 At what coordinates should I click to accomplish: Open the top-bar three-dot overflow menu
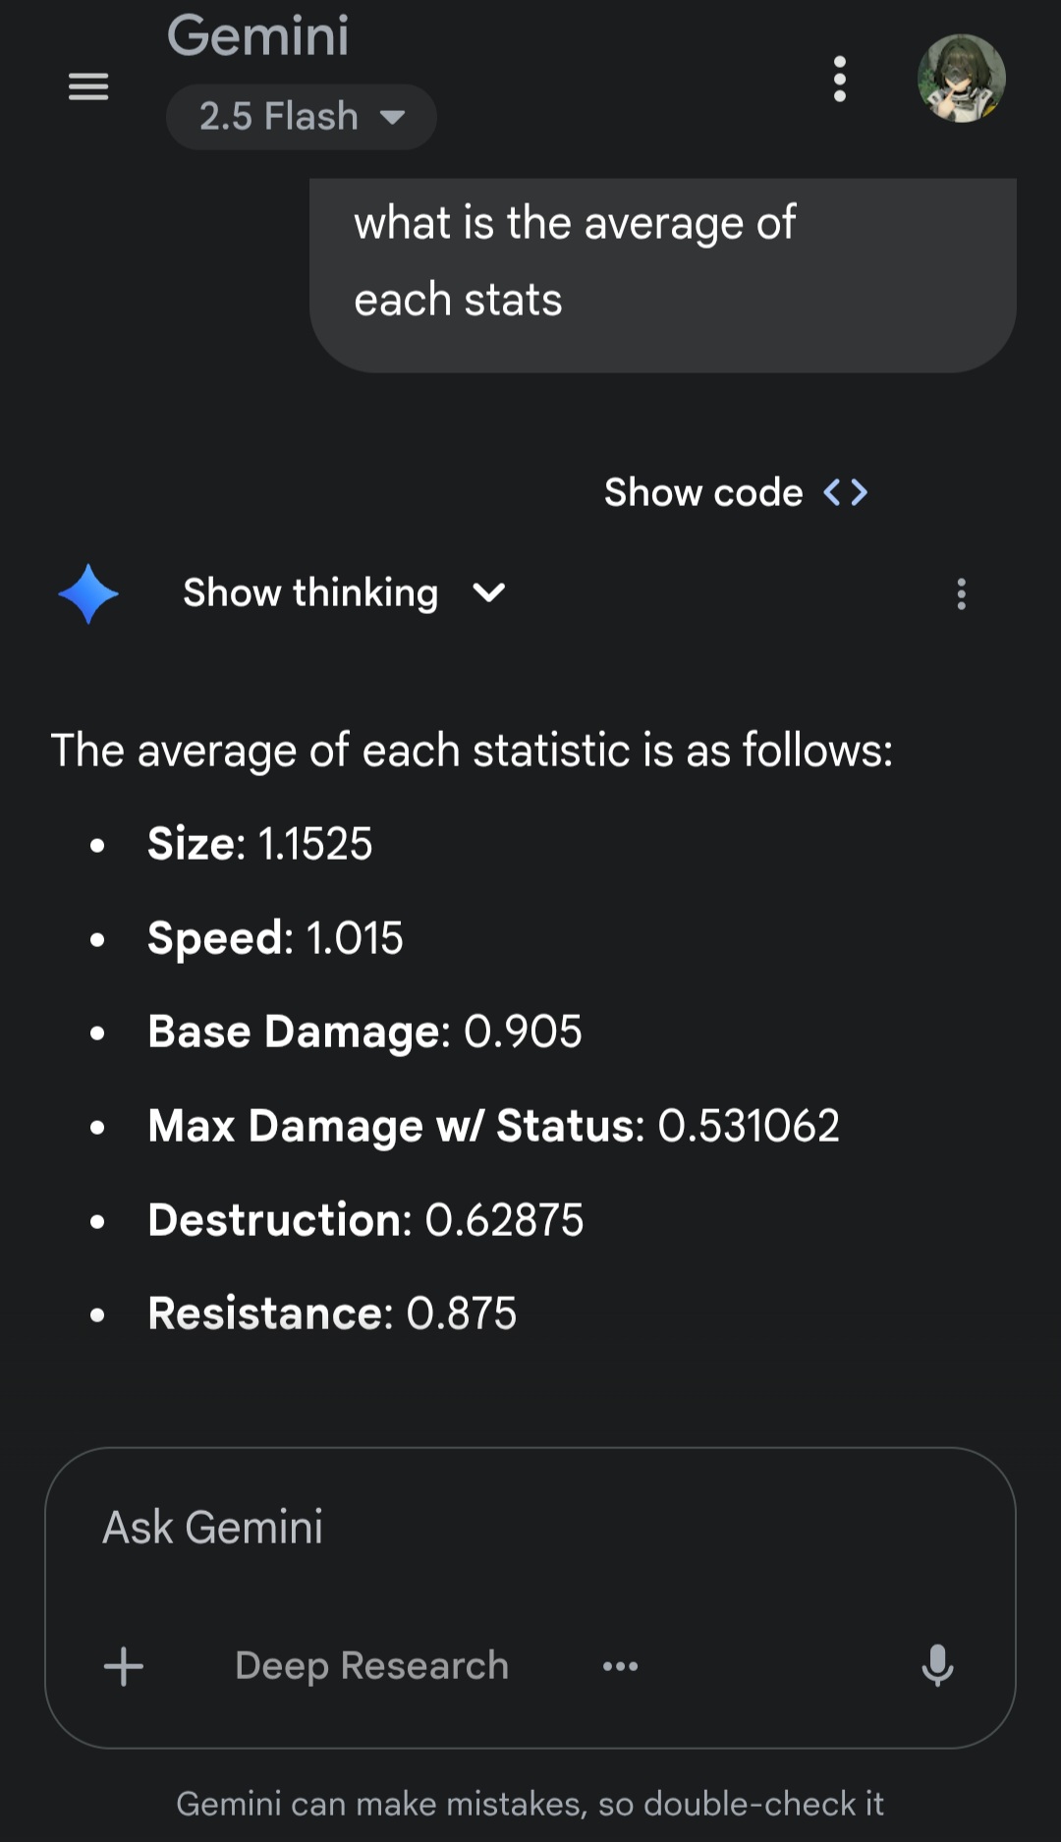pyautogui.click(x=839, y=79)
